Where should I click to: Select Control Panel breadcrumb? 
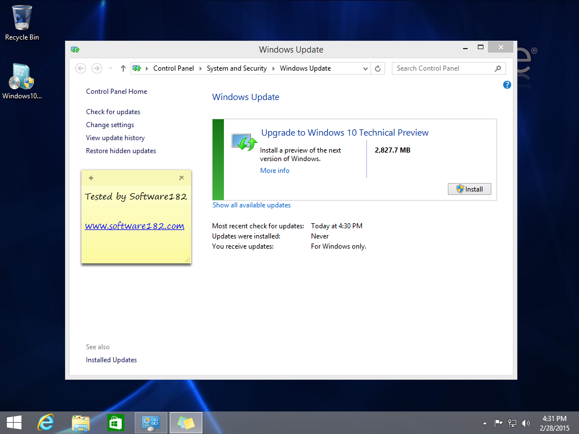click(173, 68)
